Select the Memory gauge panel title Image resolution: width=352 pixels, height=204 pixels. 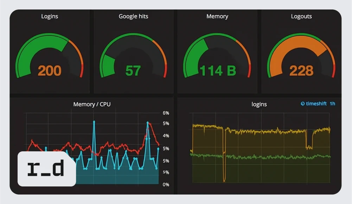pyautogui.click(x=217, y=17)
